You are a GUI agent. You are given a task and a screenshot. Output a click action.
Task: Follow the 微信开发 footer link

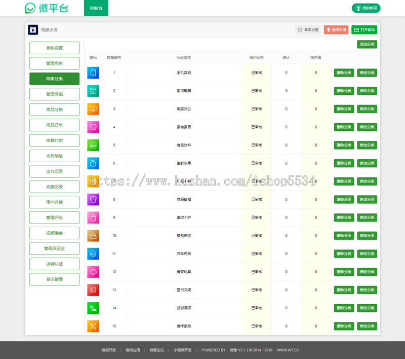[x=109, y=350]
